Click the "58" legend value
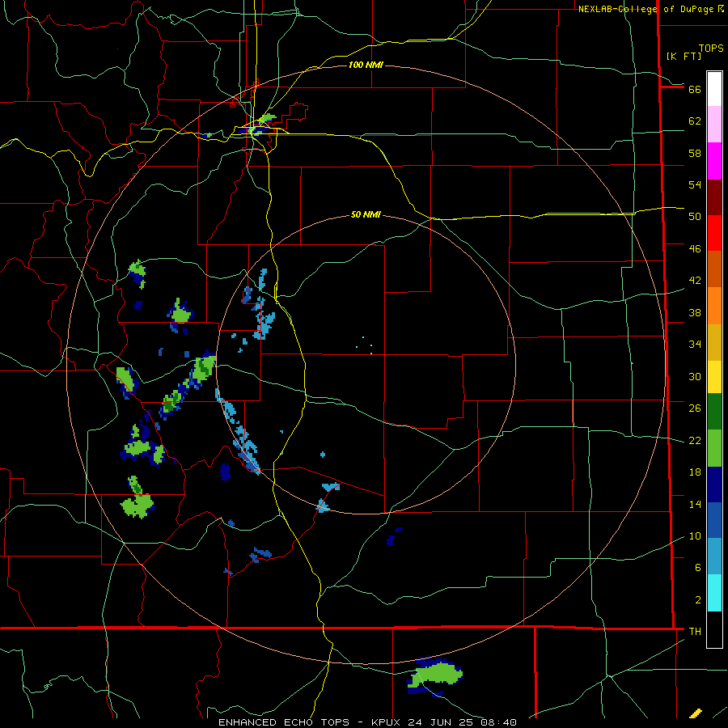Viewport: 728px width, 728px height. tap(695, 153)
